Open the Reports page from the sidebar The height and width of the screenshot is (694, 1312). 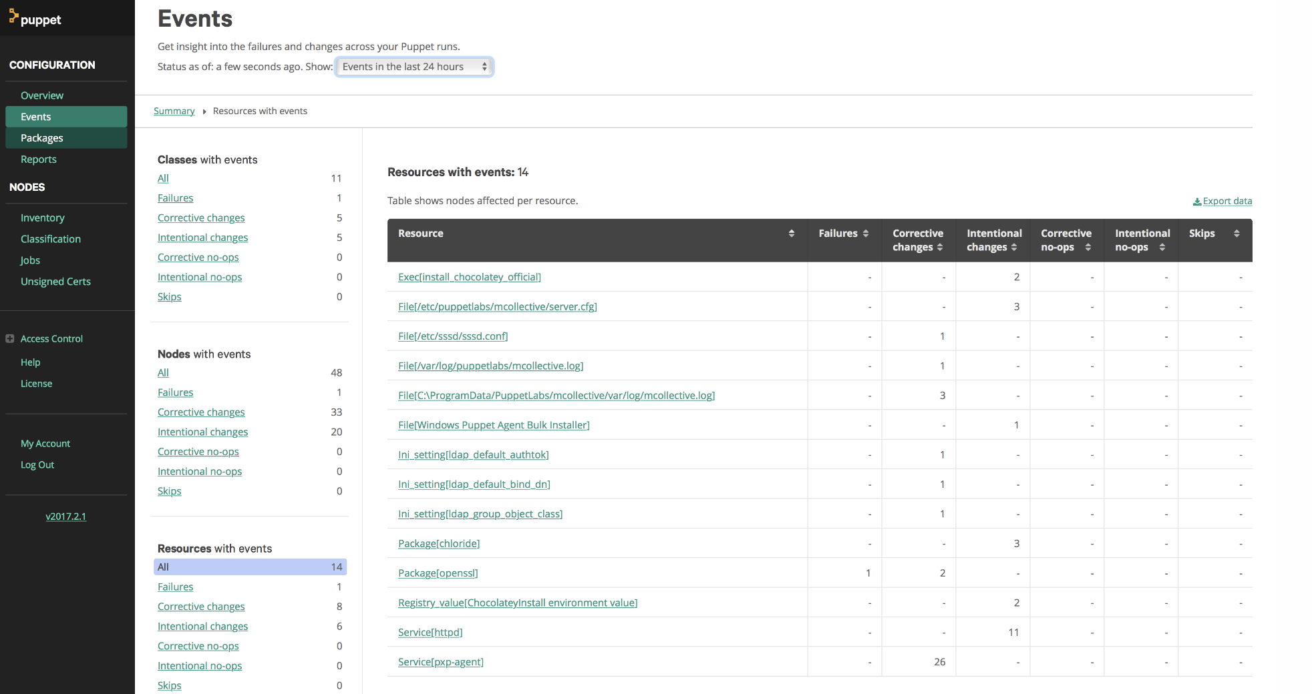38,159
